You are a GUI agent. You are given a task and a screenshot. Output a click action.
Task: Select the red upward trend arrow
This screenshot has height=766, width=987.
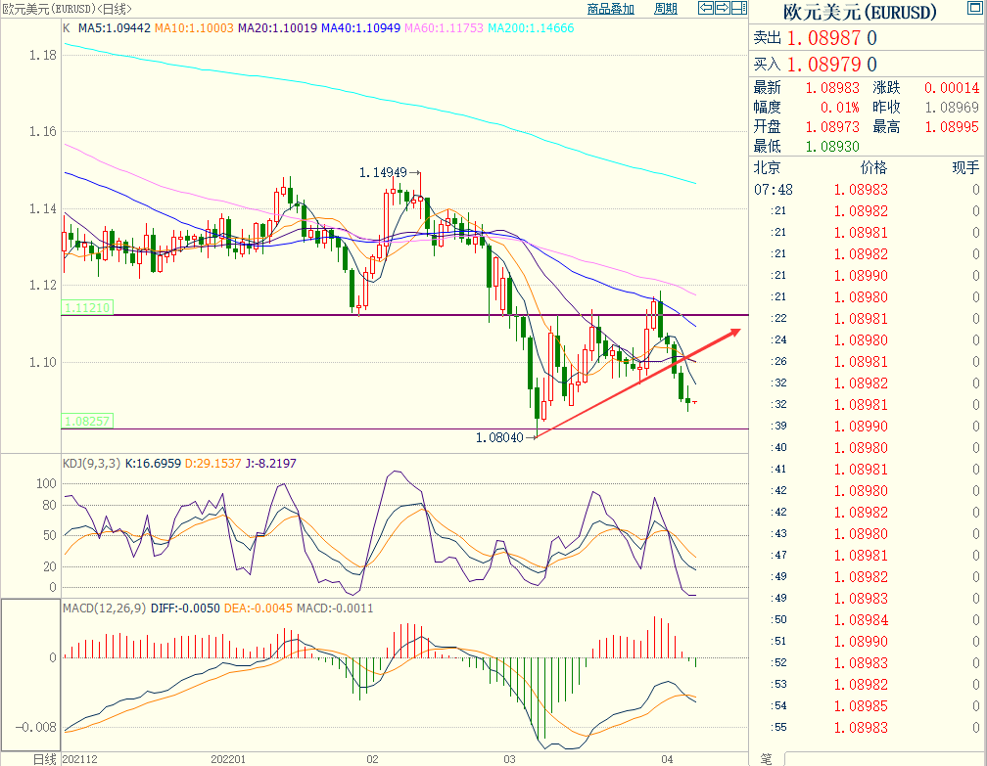pyautogui.click(x=636, y=384)
